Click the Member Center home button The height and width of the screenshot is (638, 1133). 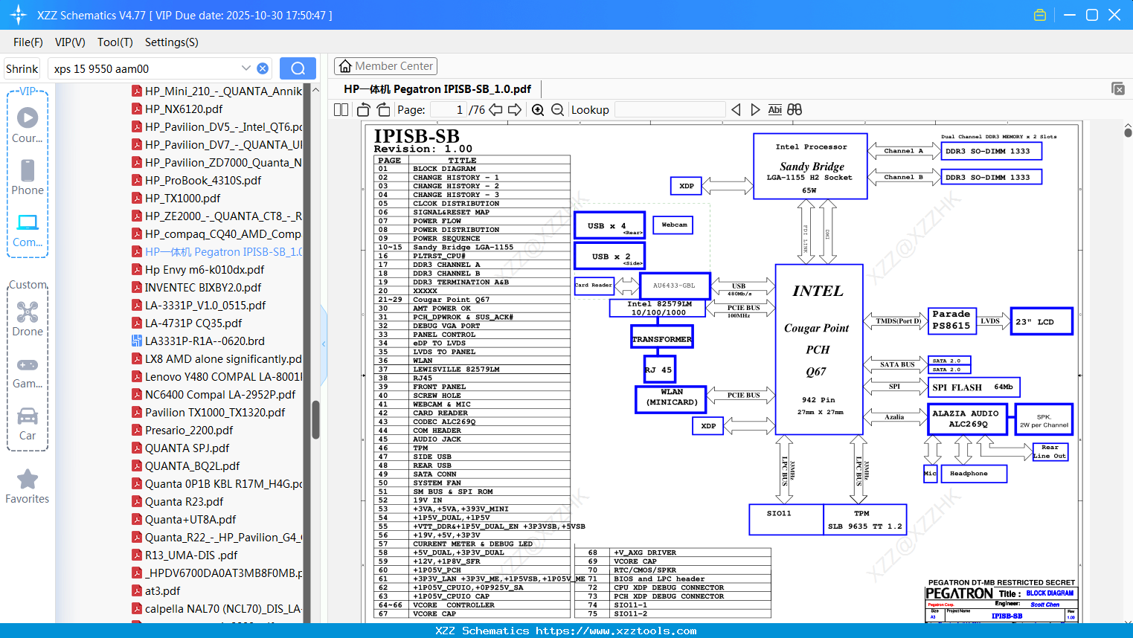click(385, 66)
